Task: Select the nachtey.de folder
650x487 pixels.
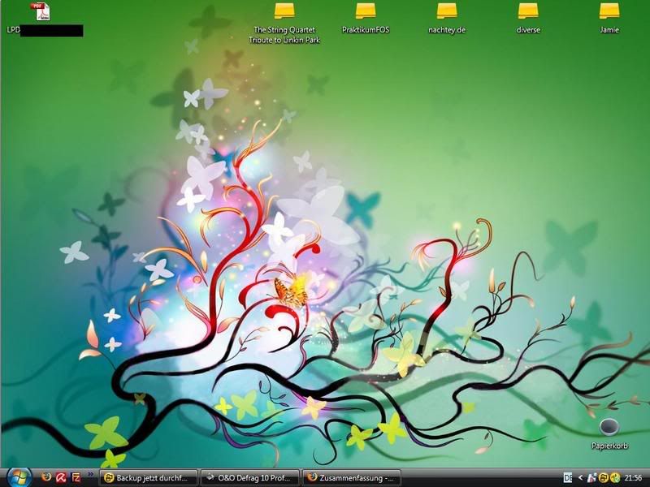Action: click(447, 11)
